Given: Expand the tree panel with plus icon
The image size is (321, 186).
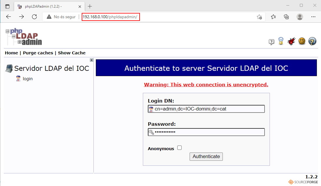Looking at the screenshot, I should point(91,60).
